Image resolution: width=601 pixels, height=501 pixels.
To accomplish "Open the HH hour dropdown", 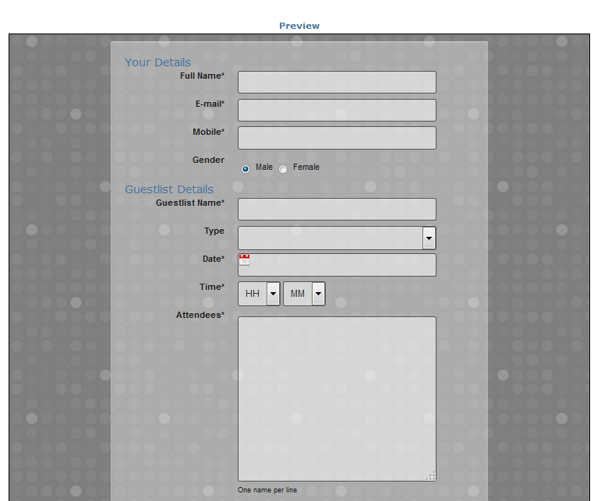I will tap(259, 294).
